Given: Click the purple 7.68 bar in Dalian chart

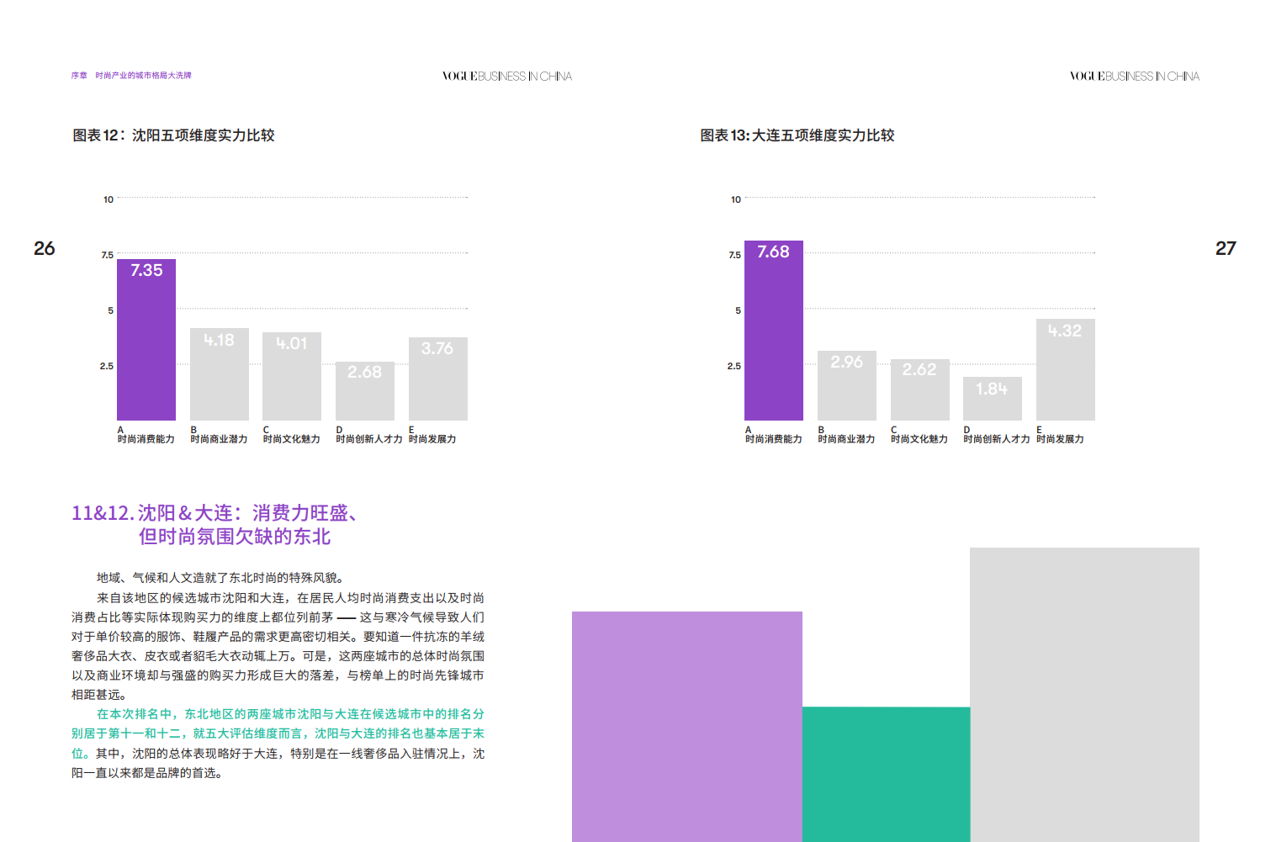Looking at the screenshot, I should (773, 331).
